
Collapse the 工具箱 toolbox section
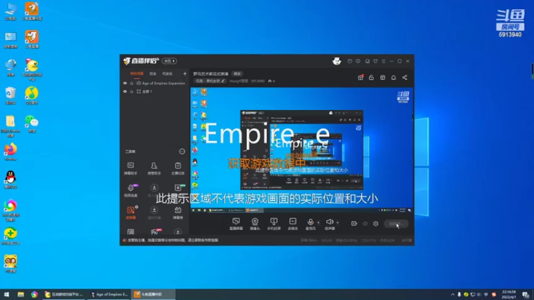182,151
